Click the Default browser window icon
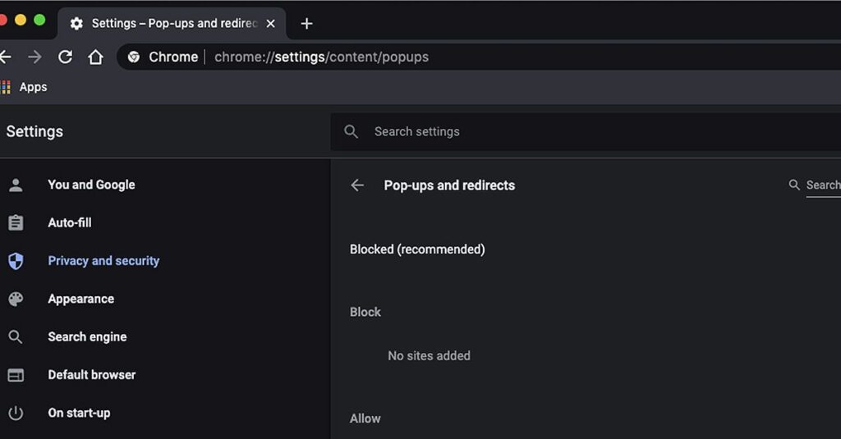The height and width of the screenshot is (439, 841). (x=16, y=375)
